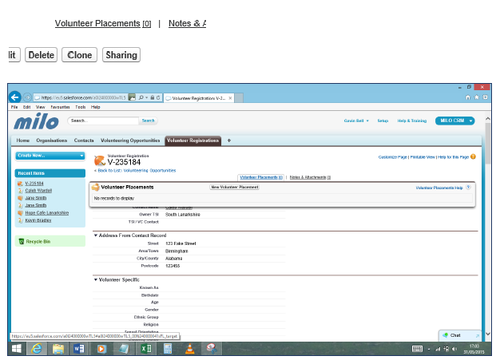Image resolution: width=496 pixels, height=360 pixels.
Task: Open the browser Tools gear icon
Action: click(x=486, y=97)
